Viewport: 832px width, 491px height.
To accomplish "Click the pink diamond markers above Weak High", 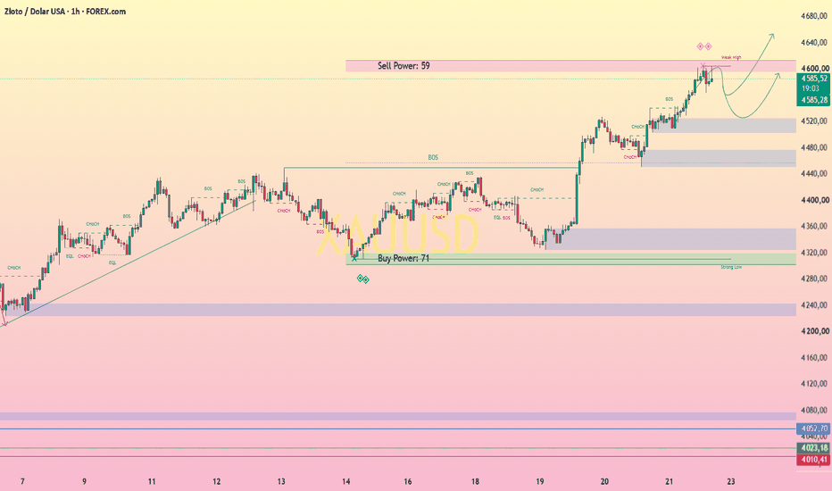I will click(x=704, y=46).
